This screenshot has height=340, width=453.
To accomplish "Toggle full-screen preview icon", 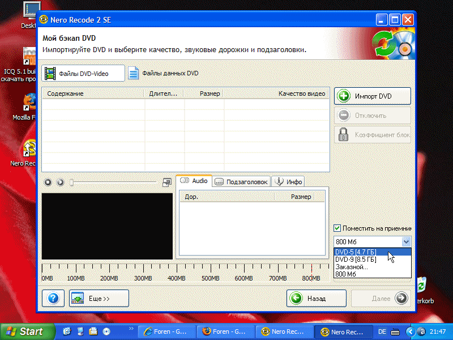I will (167, 182).
